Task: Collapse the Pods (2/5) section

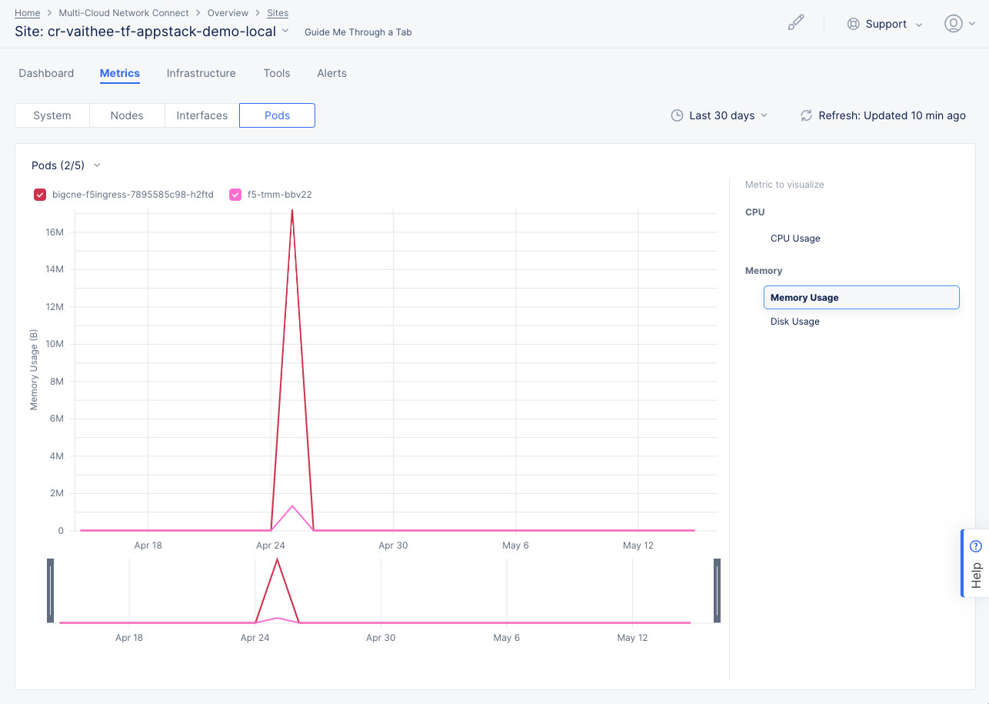Action: (96, 165)
